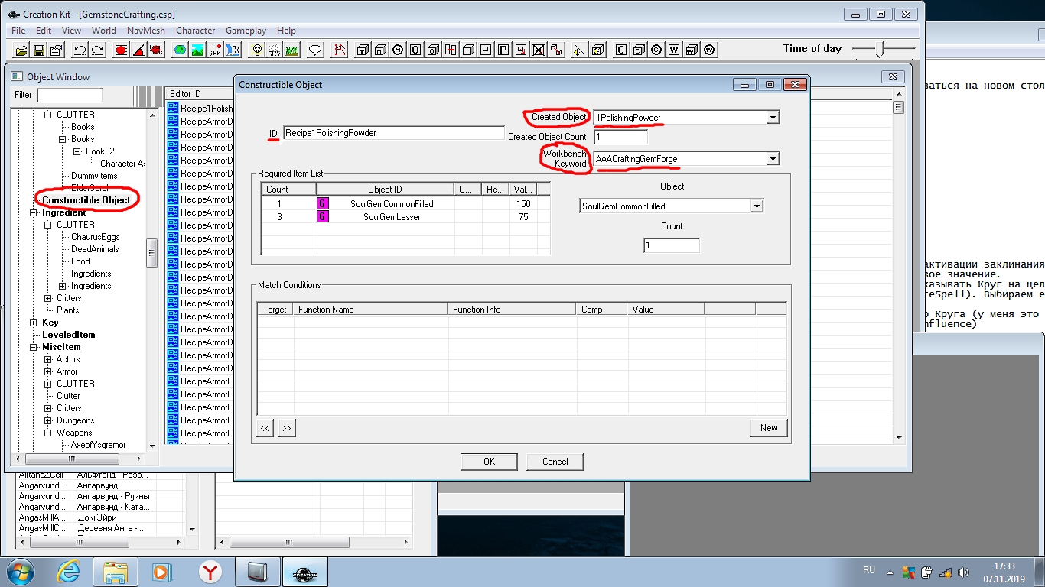Open the NavMesh menu
The height and width of the screenshot is (587, 1045).
(x=142, y=31)
